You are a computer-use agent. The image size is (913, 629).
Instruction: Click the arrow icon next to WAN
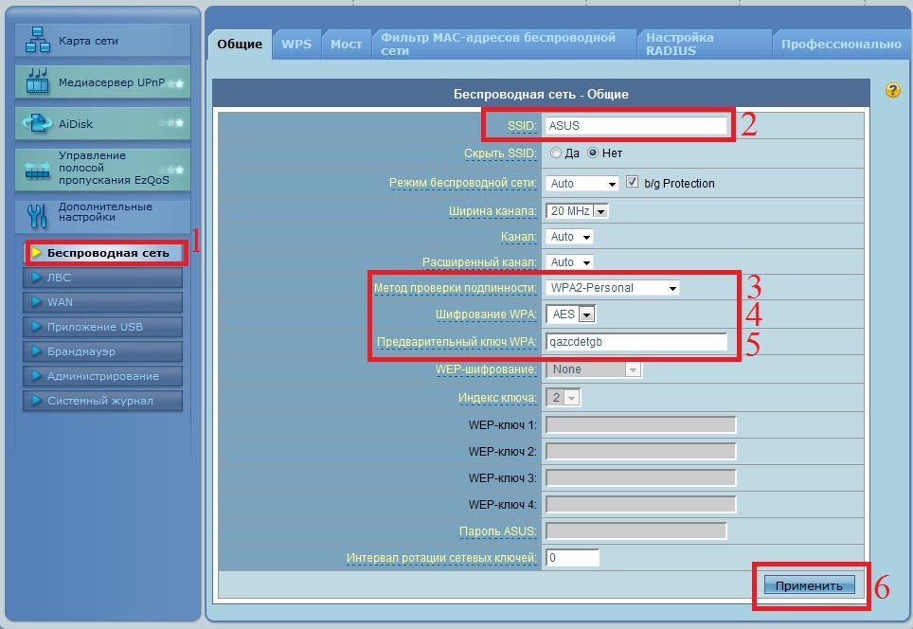point(36,302)
